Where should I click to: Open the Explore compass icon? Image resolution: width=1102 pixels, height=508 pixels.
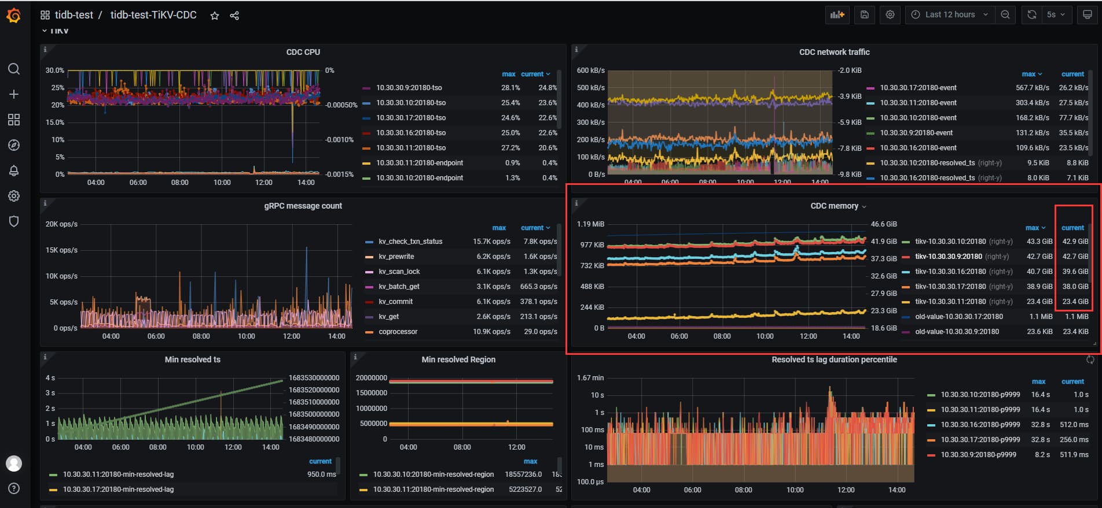(14, 145)
